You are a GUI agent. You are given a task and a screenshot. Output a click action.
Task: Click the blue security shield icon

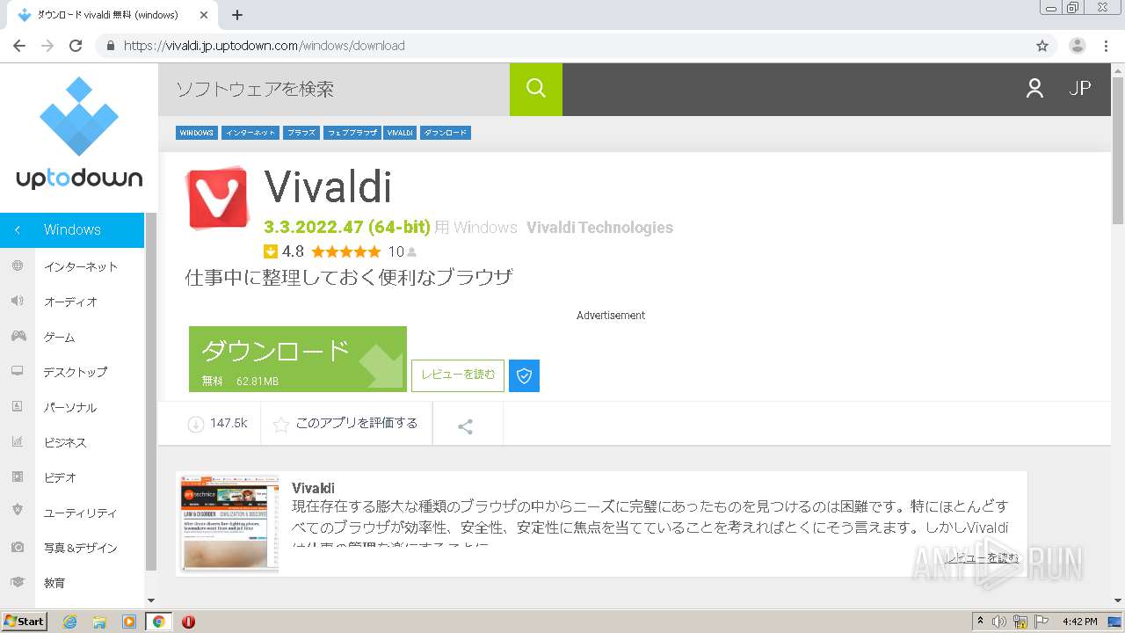tap(525, 375)
